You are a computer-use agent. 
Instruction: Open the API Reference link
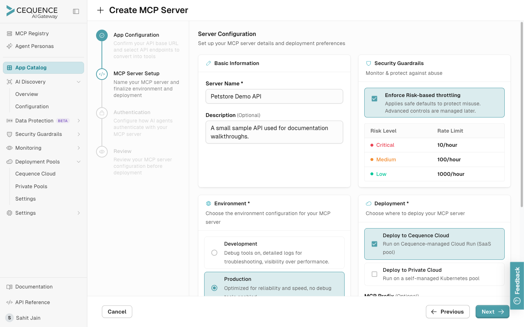coord(32,302)
